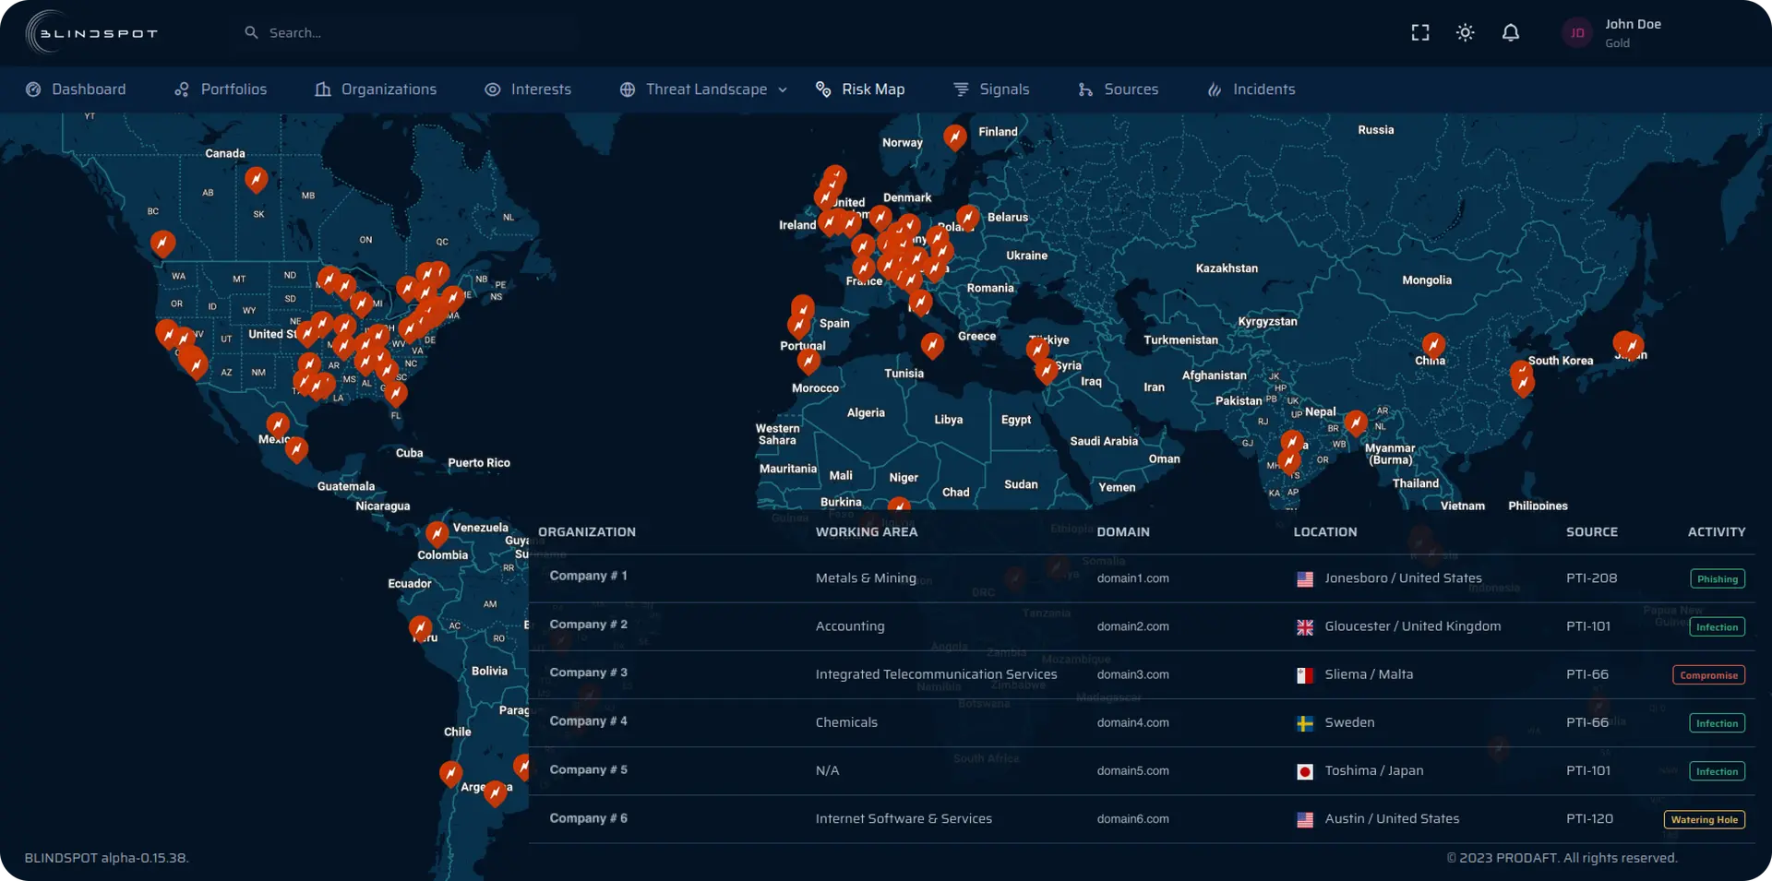Click the Dashboard gauge icon

[33, 89]
